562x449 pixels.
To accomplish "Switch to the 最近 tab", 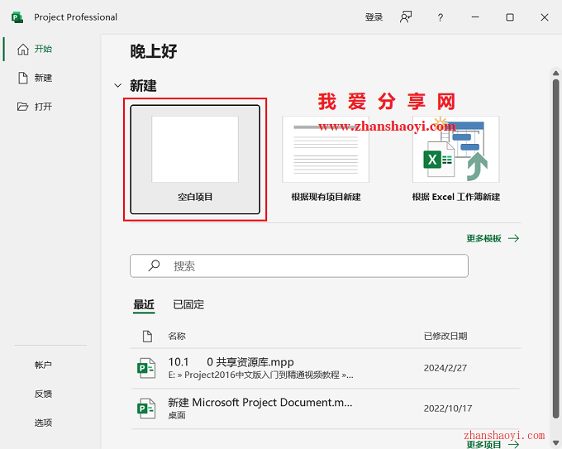I will [144, 304].
